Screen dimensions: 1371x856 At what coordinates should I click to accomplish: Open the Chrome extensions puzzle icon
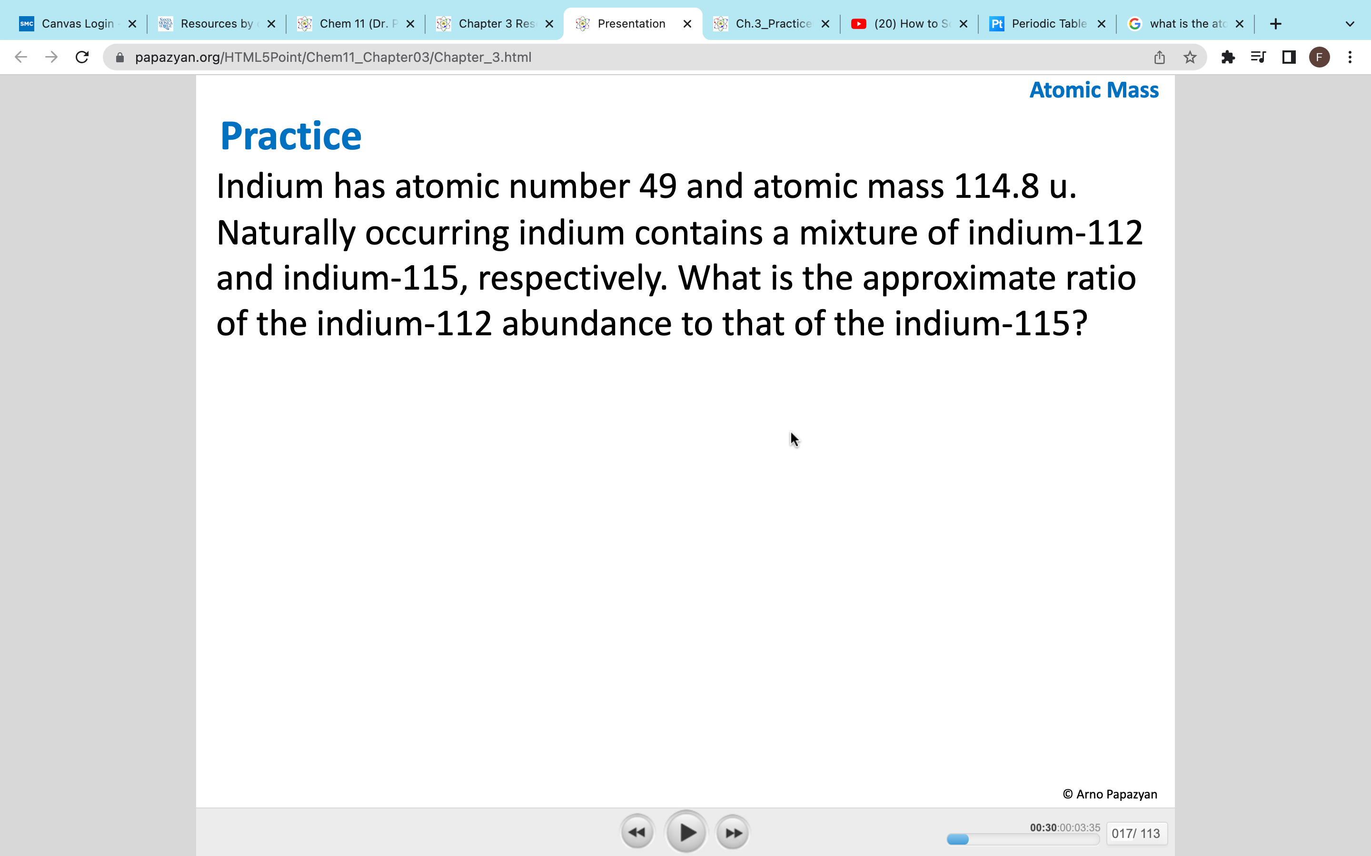(1228, 57)
